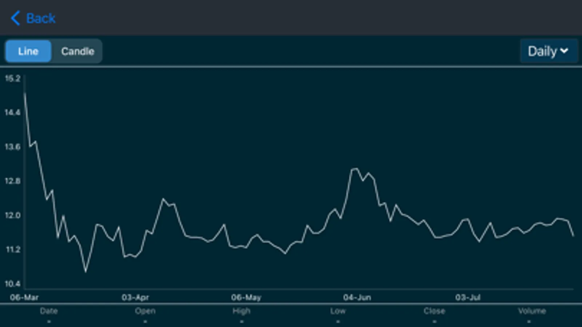Screen dimensions: 582x327
Task: Open the Daily interval dropdown
Action: [549, 51]
